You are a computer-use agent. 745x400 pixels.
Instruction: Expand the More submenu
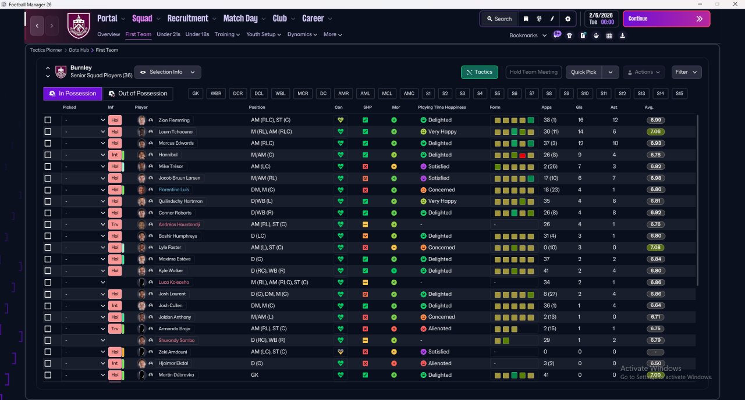coord(332,34)
